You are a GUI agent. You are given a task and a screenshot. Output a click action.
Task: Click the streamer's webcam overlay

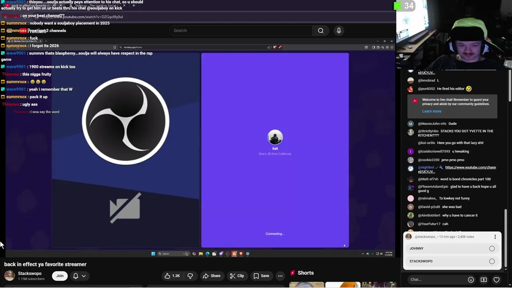point(454,35)
